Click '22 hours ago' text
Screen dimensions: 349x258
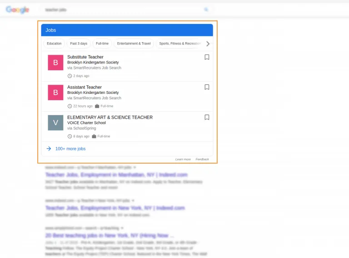[x=83, y=106]
